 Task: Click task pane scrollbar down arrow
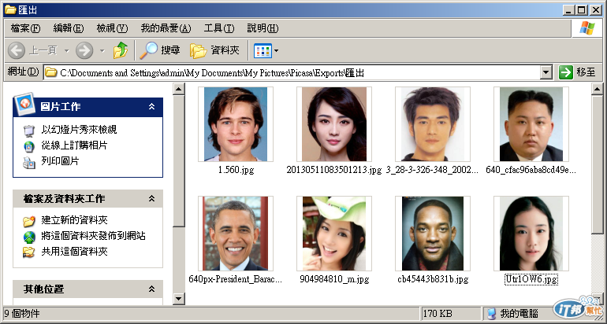pyautogui.click(x=178, y=299)
